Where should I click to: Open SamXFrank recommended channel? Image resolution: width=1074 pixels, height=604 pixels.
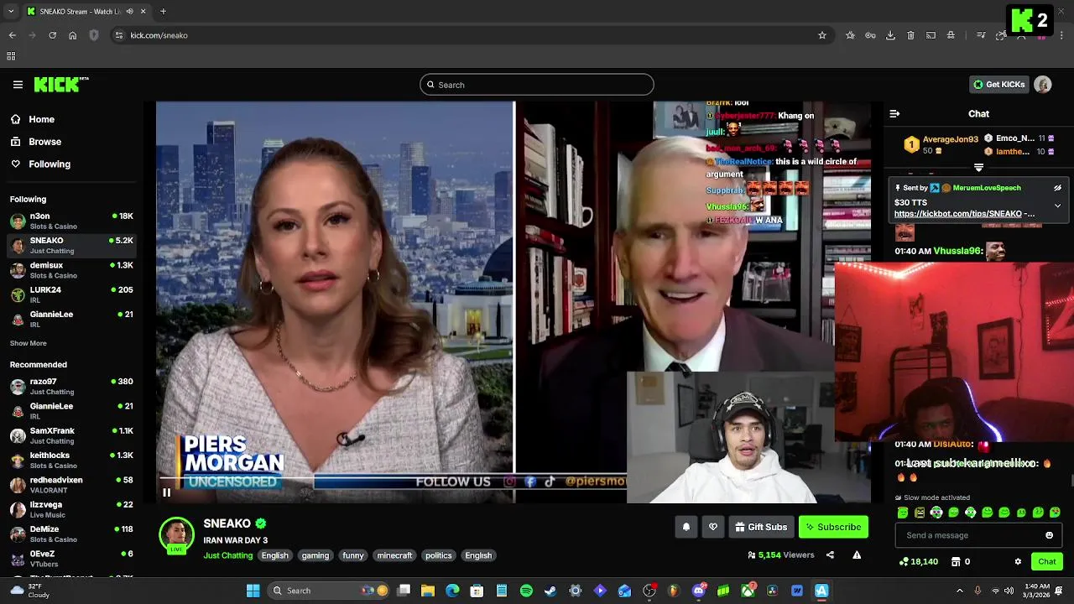click(71, 435)
